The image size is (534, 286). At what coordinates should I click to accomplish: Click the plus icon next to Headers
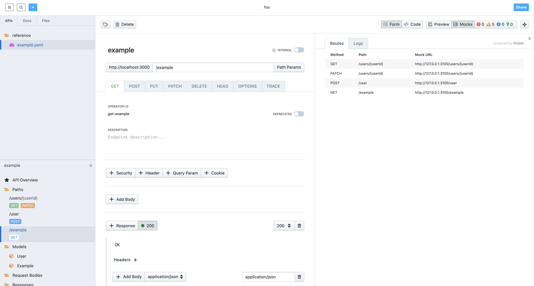point(135,260)
